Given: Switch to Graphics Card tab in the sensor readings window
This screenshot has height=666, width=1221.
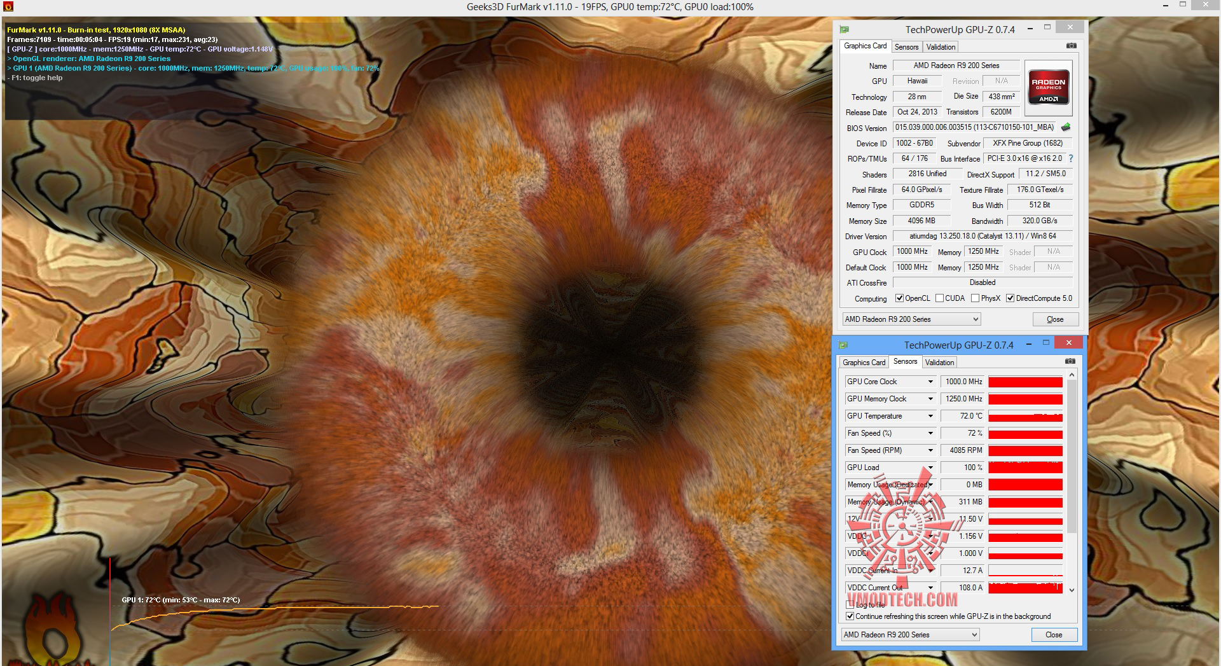Looking at the screenshot, I should click(x=864, y=363).
